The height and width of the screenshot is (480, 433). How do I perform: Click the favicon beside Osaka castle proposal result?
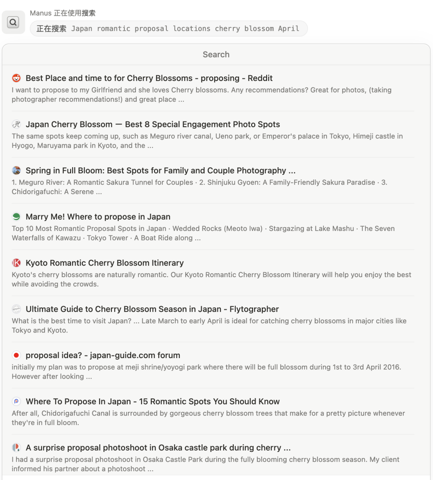click(x=16, y=447)
